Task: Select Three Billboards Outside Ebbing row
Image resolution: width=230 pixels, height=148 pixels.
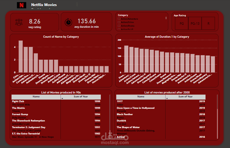Action: click(161, 132)
